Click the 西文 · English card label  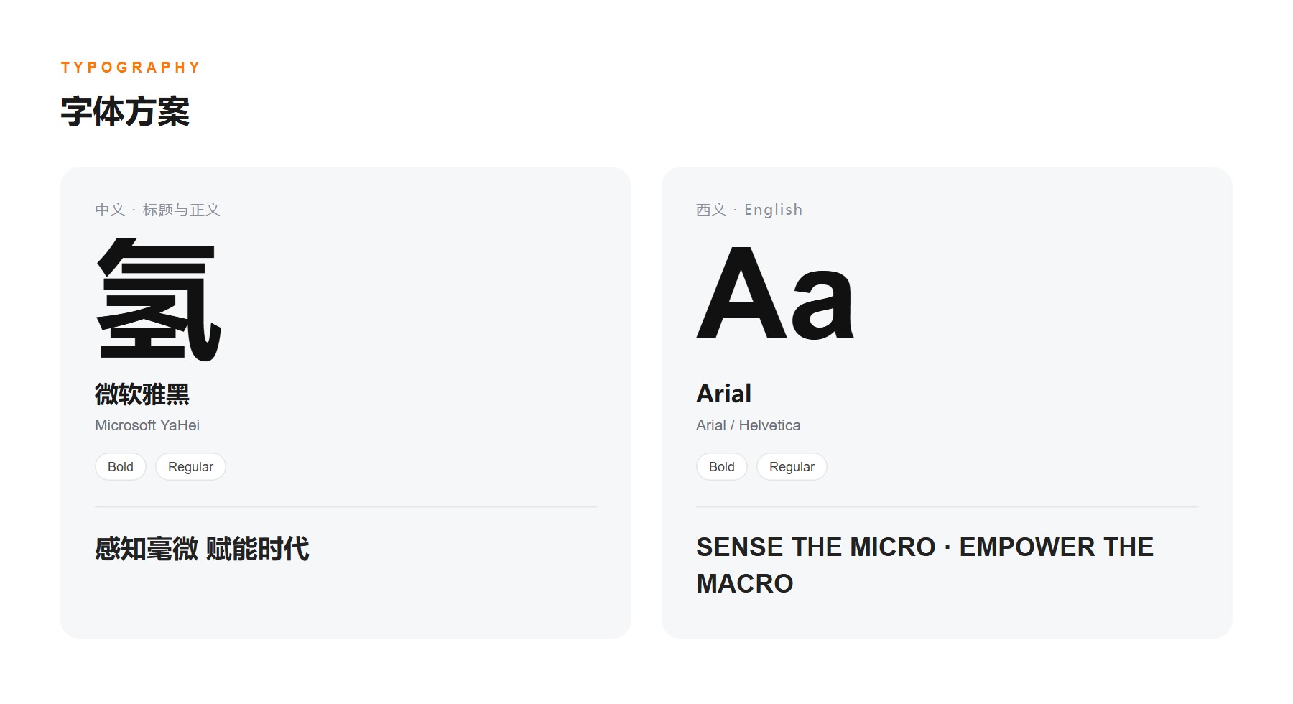[x=749, y=210]
